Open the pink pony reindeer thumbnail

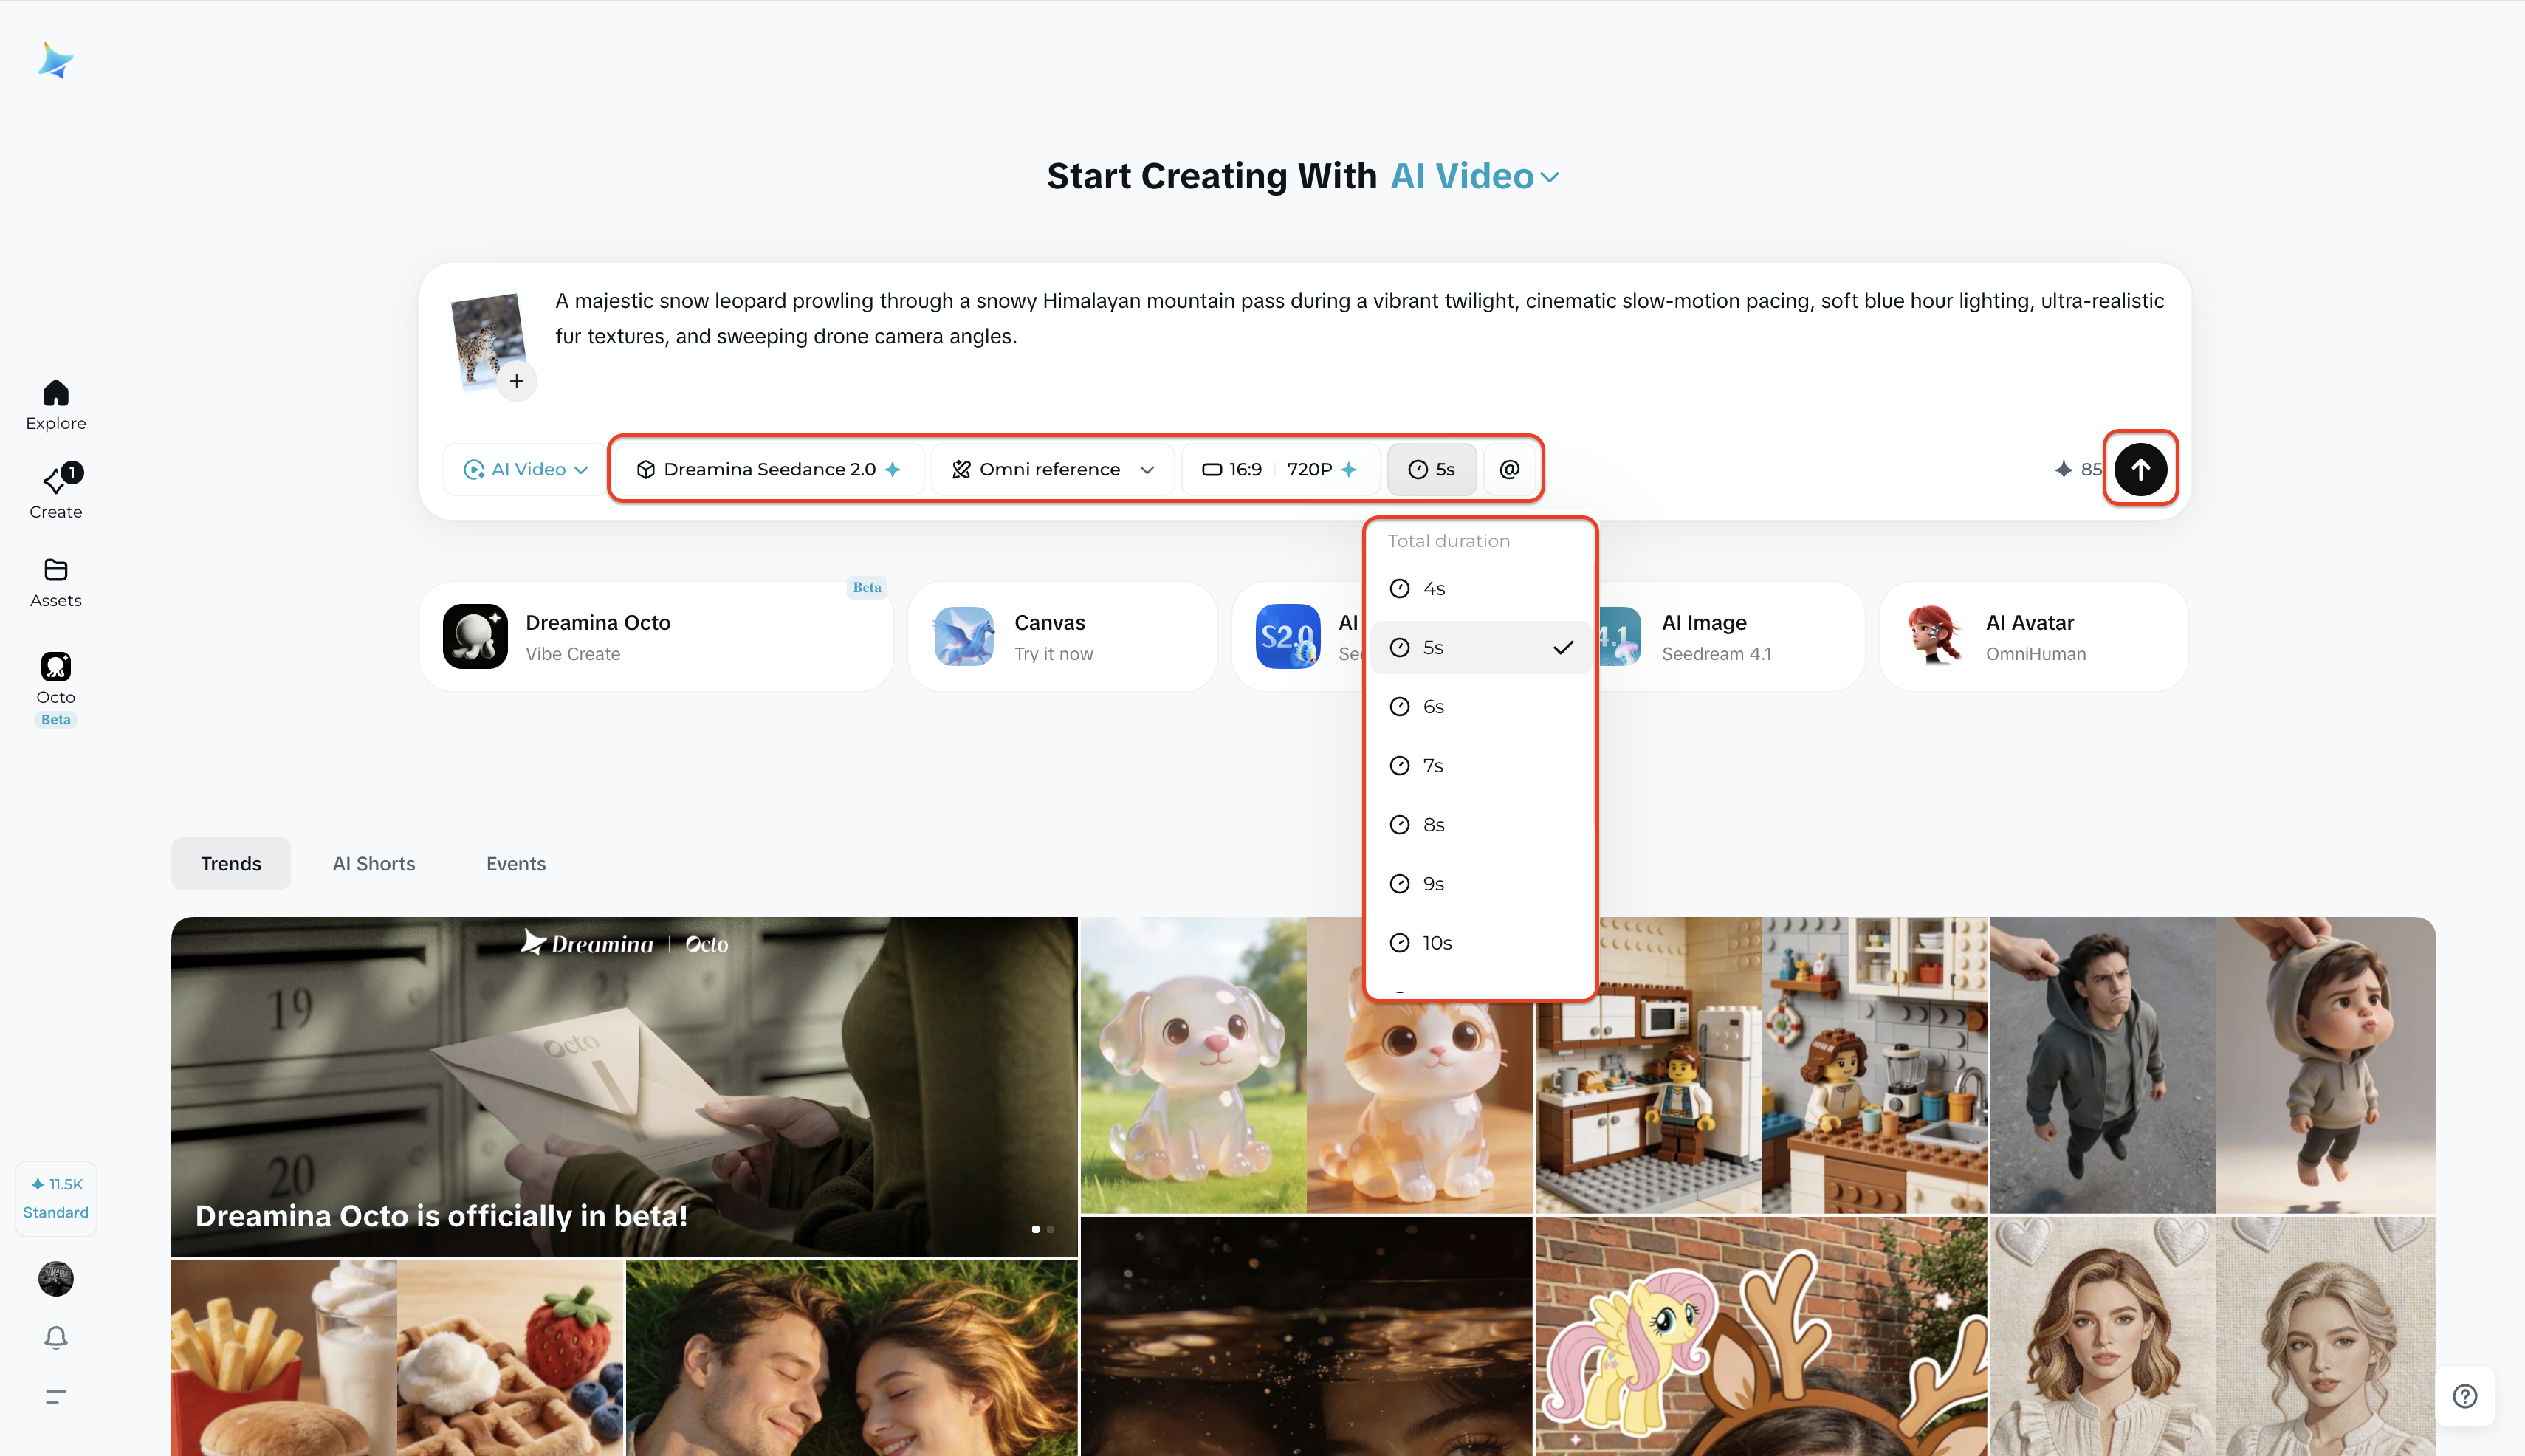point(1761,1337)
